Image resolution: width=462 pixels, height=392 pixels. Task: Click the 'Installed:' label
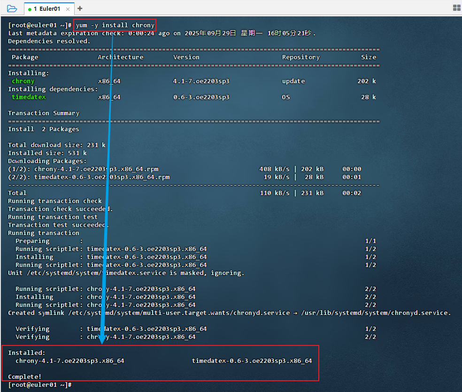pyautogui.click(x=26, y=353)
